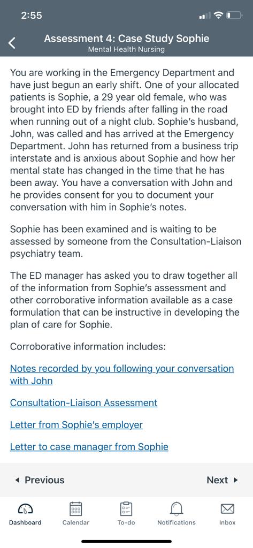Open the Inbox envelope icon
Image resolution: width=253 pixels, height=548 pixels.
click(227, 508)
